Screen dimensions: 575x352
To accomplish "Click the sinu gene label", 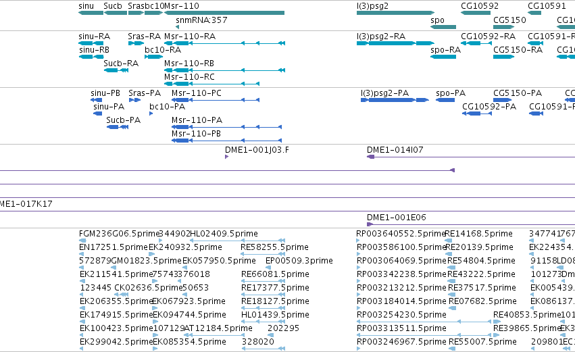I will [86, 6].
